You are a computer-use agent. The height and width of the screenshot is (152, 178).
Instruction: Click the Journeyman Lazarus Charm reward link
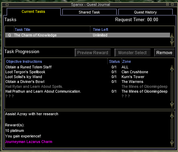coord(29,142)
